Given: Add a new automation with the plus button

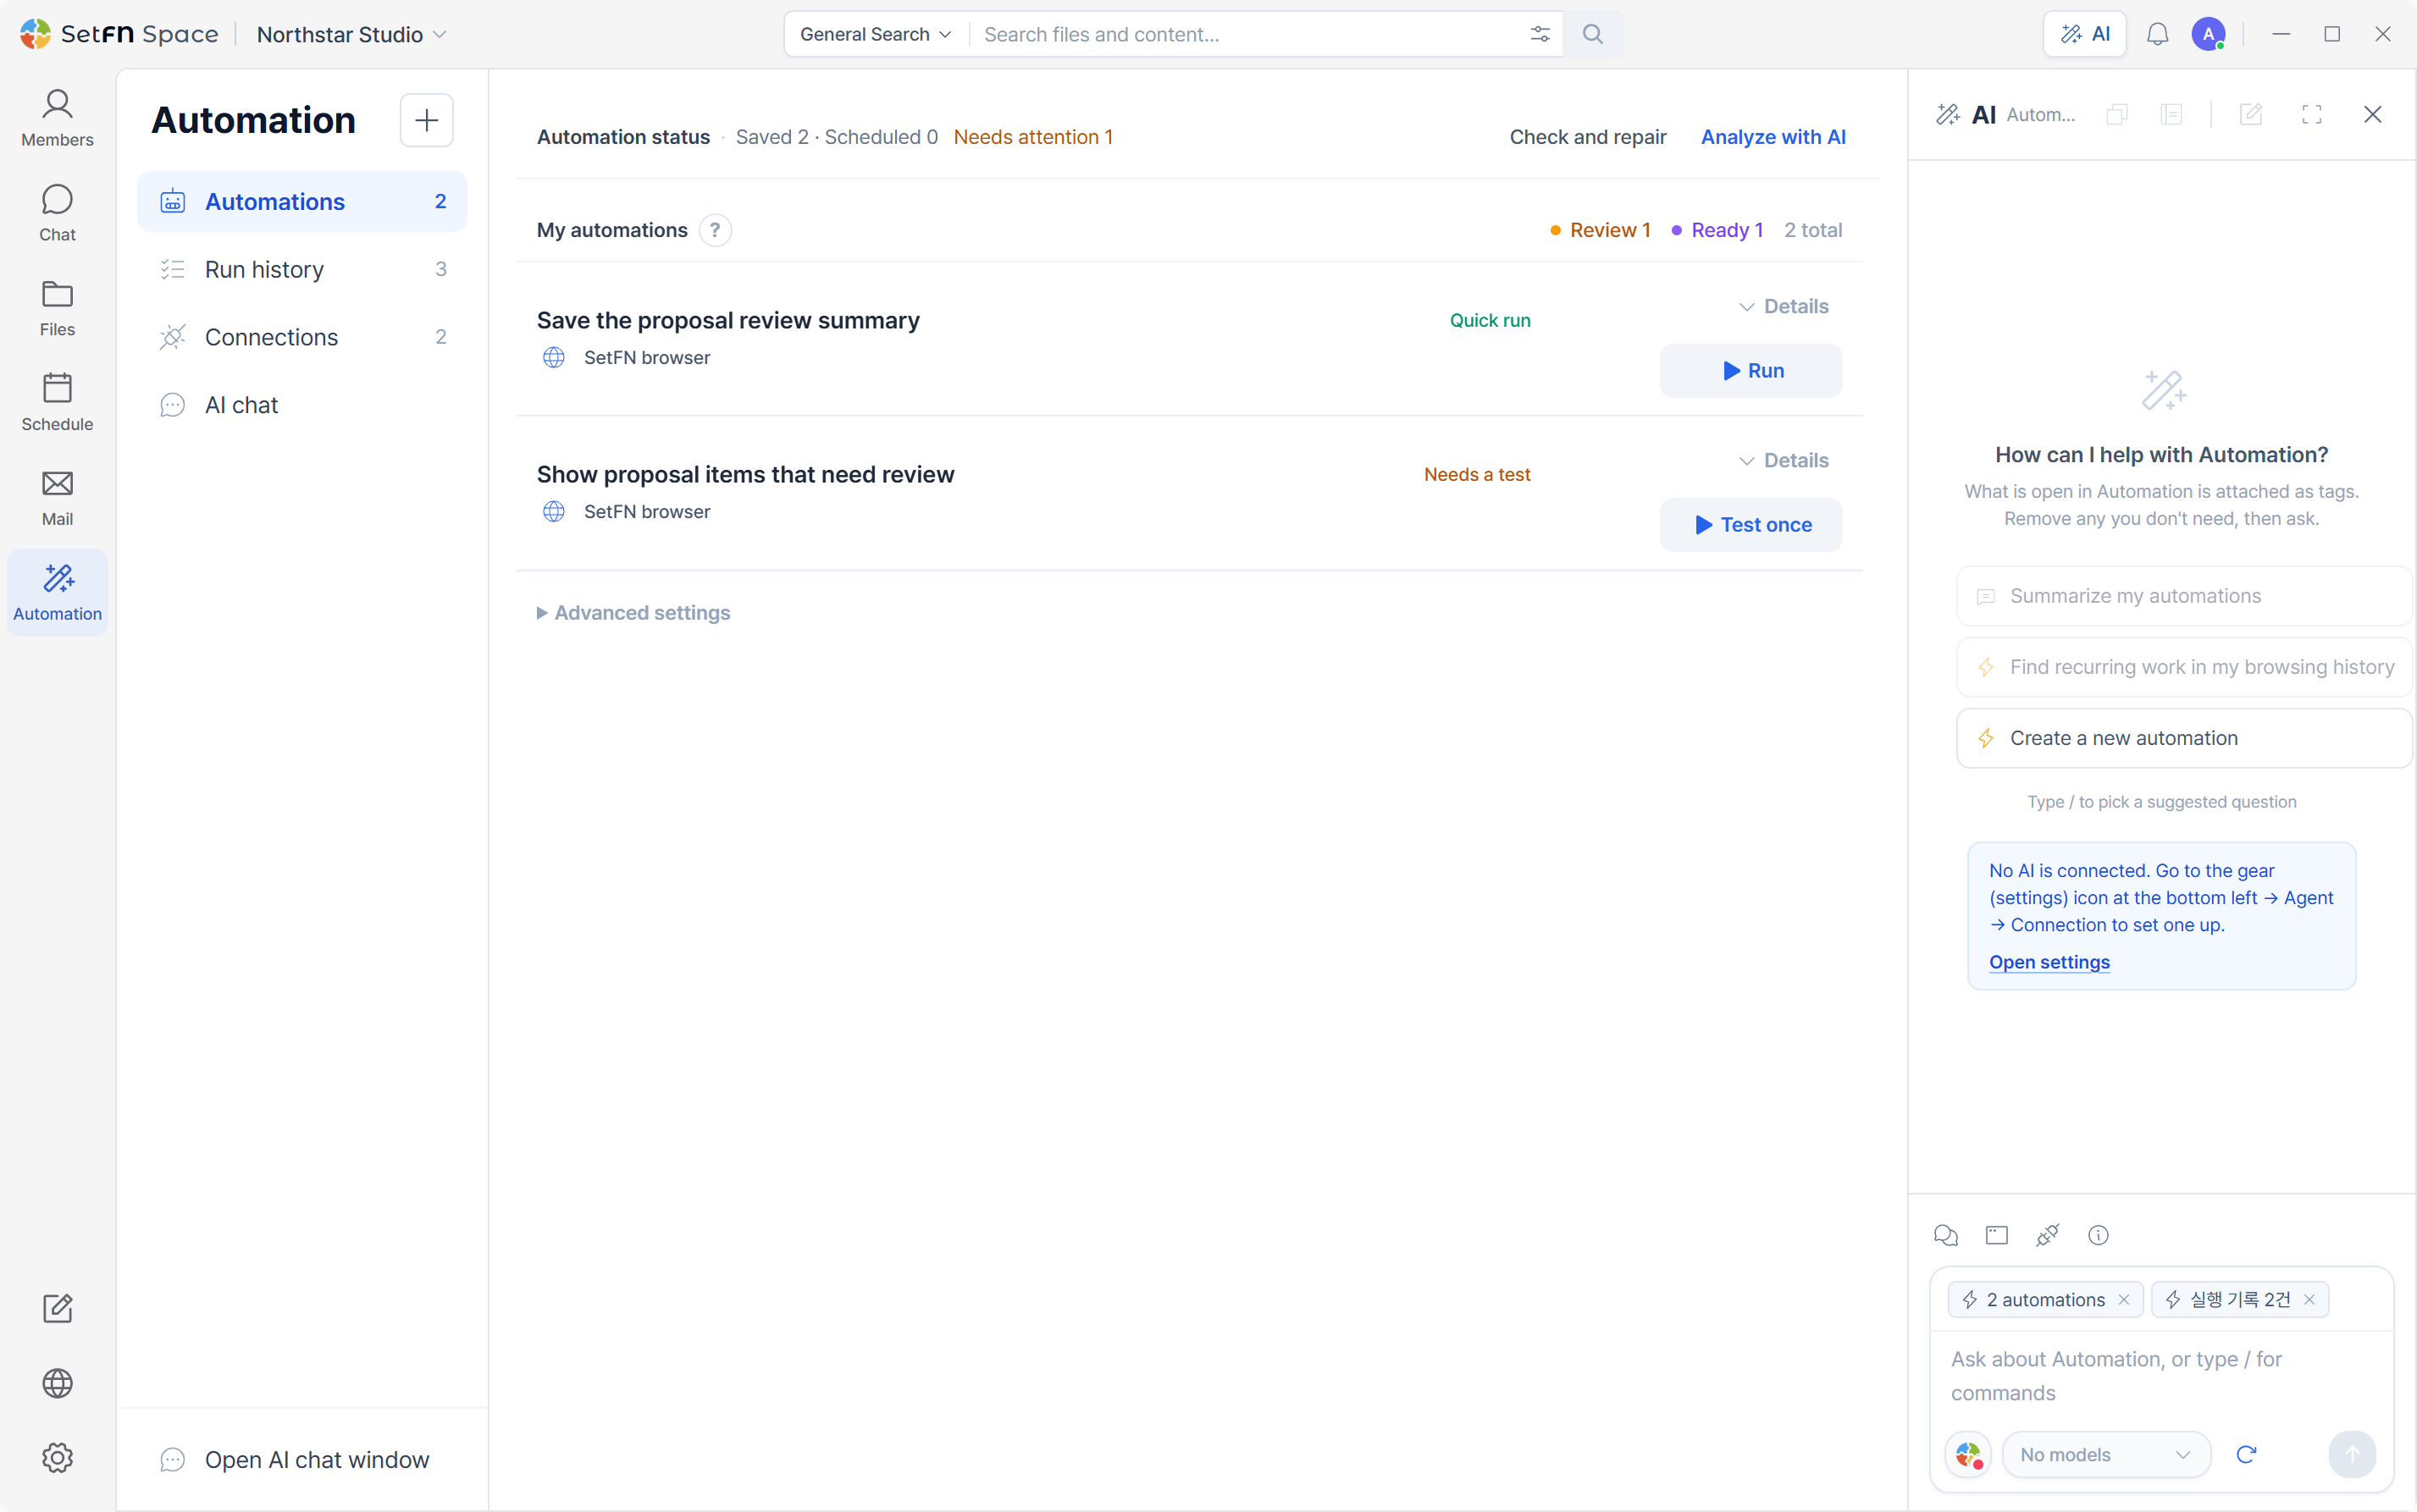Looking at the screenshot, I should pyautogui.click(x=427, y=120).
